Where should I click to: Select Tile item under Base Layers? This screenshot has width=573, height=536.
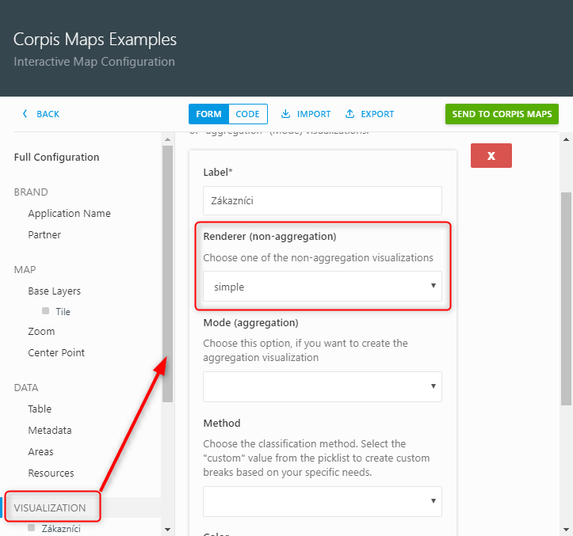coord(63,311)
